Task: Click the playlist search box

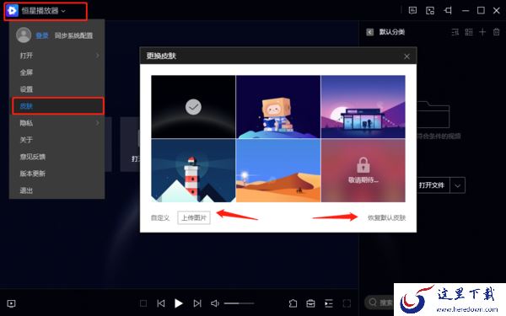Action: 380,303
